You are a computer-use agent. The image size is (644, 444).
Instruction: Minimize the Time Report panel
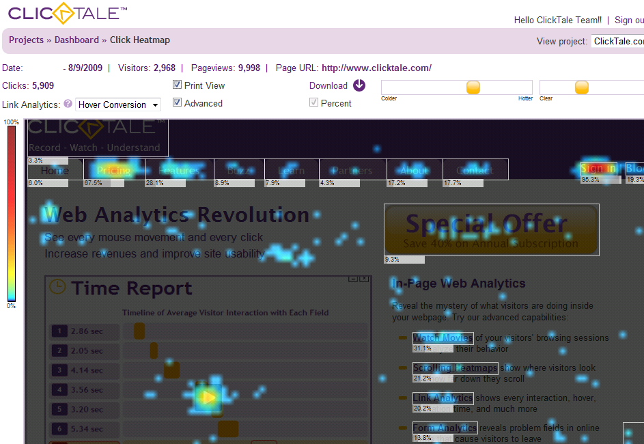353,279
